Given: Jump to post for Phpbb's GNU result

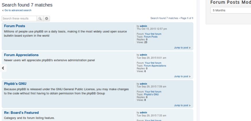Looking at the screenshot, I should (182, 105).
